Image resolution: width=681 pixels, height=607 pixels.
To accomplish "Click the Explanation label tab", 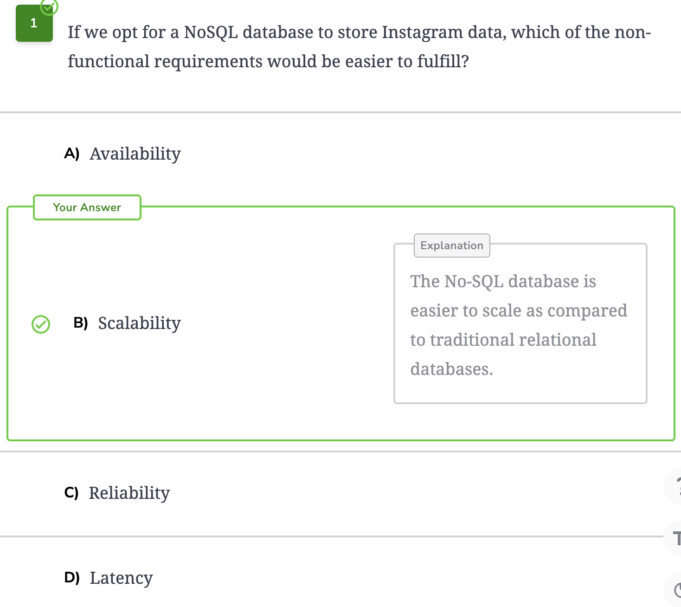I will 452,245.
